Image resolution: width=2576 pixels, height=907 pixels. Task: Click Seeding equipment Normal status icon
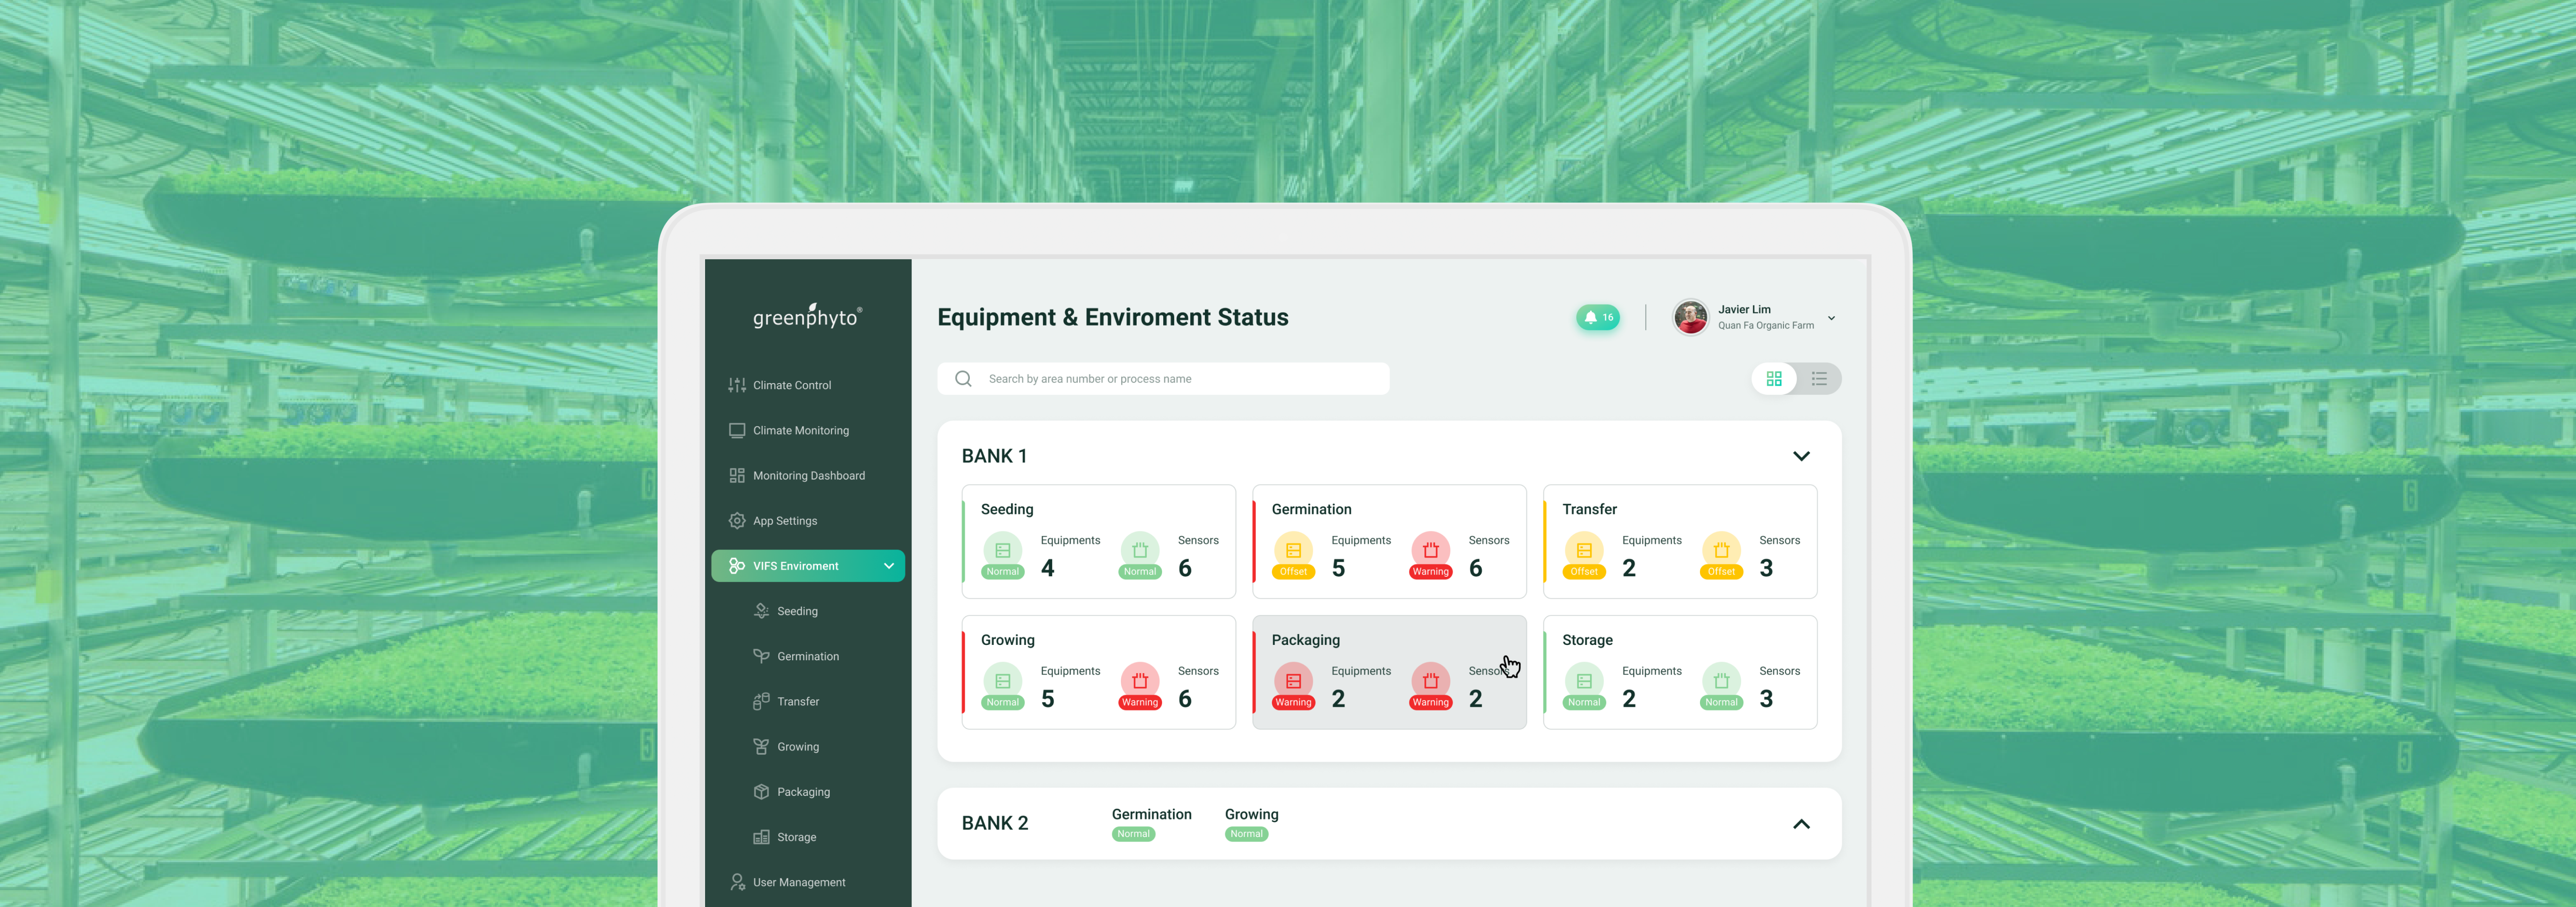click(x=1003, y=554)
